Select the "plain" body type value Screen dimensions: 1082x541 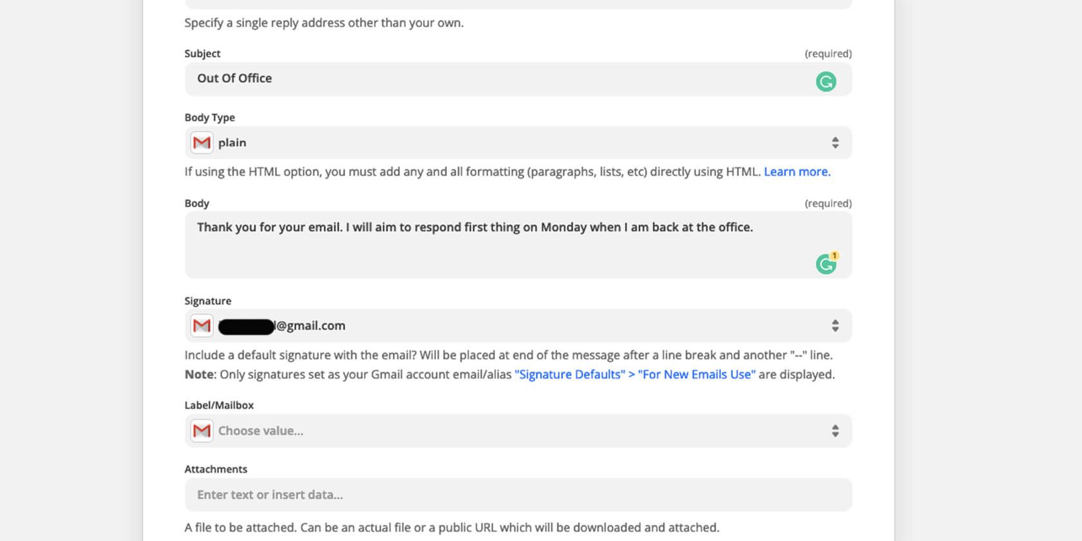click(233, 143)
